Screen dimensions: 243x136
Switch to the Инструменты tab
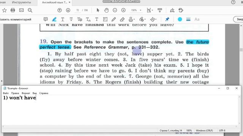click(21, 2)
